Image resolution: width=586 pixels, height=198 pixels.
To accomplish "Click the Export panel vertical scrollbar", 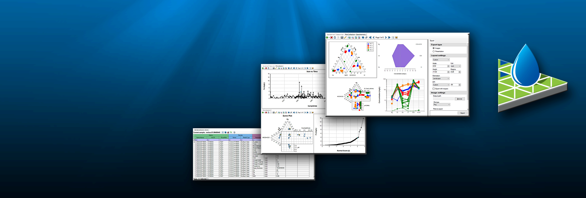I will (x=468, y=76).
